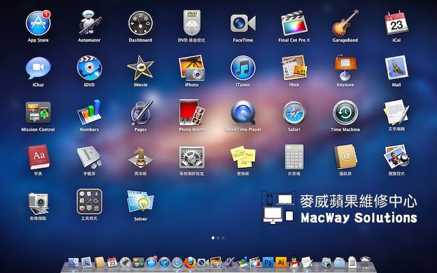Launch the DVD player app

192,23
